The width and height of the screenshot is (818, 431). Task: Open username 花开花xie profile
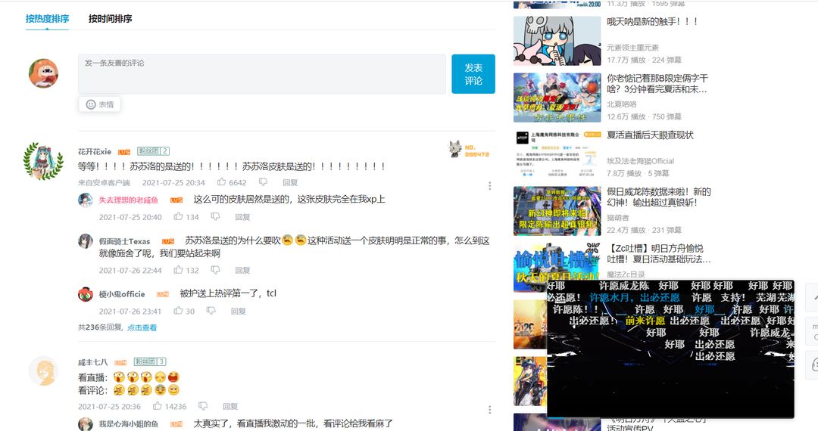95,151
